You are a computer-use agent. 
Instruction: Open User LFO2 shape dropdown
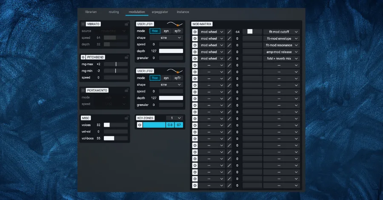(166, 85)
